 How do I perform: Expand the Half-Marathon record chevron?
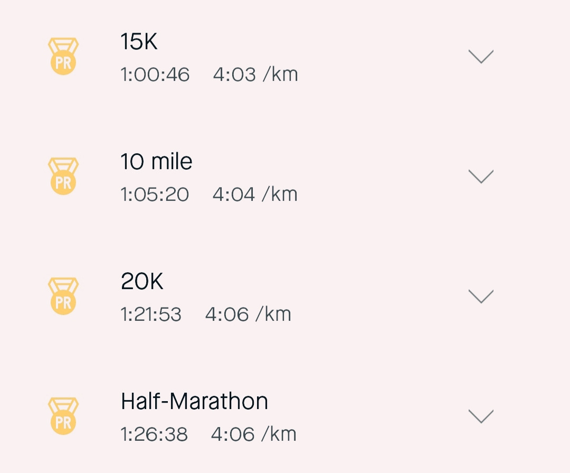tap(481, 416)
